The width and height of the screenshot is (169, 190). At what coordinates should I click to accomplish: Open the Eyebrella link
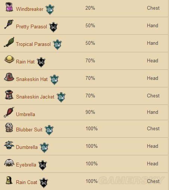(26, 165)
